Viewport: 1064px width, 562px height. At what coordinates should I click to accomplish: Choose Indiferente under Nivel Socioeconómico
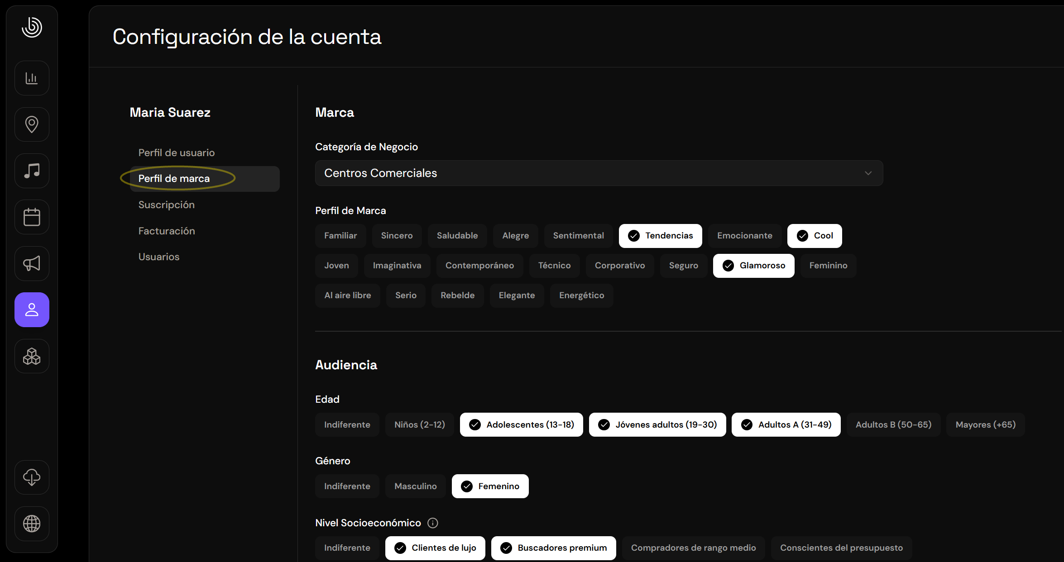(x=347, y=548)
